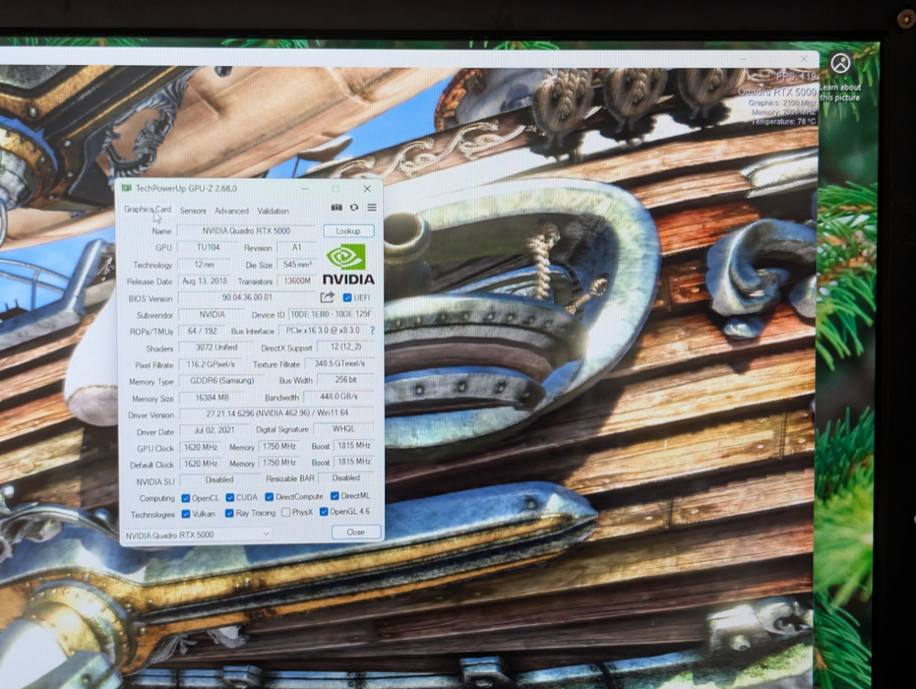
Task: Click the Driver Date value Jul 02, 2021
Action: (214, 430)
